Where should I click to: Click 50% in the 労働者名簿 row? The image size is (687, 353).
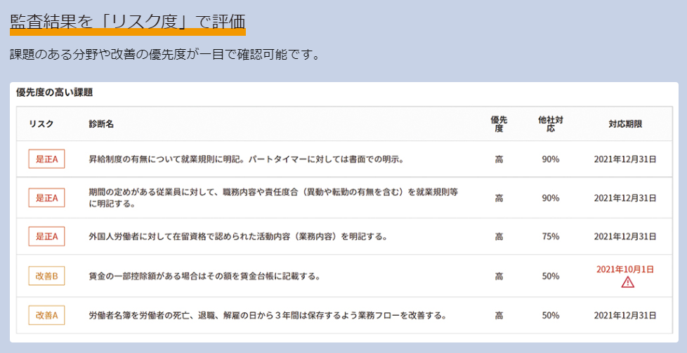[550, 315]
